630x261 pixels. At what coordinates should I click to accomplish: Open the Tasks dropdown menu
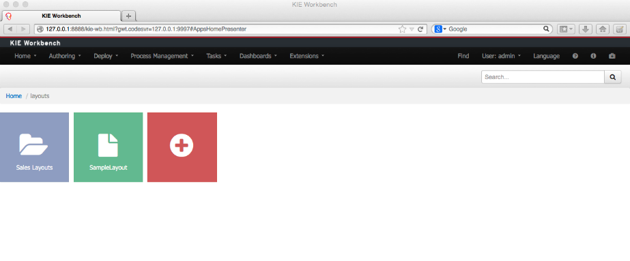click(216, 56)
